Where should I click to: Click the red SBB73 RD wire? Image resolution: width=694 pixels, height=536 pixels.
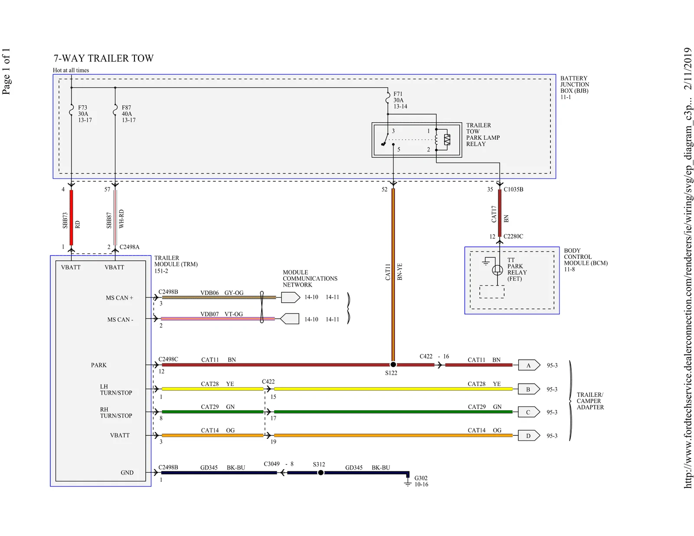point(72,217)
